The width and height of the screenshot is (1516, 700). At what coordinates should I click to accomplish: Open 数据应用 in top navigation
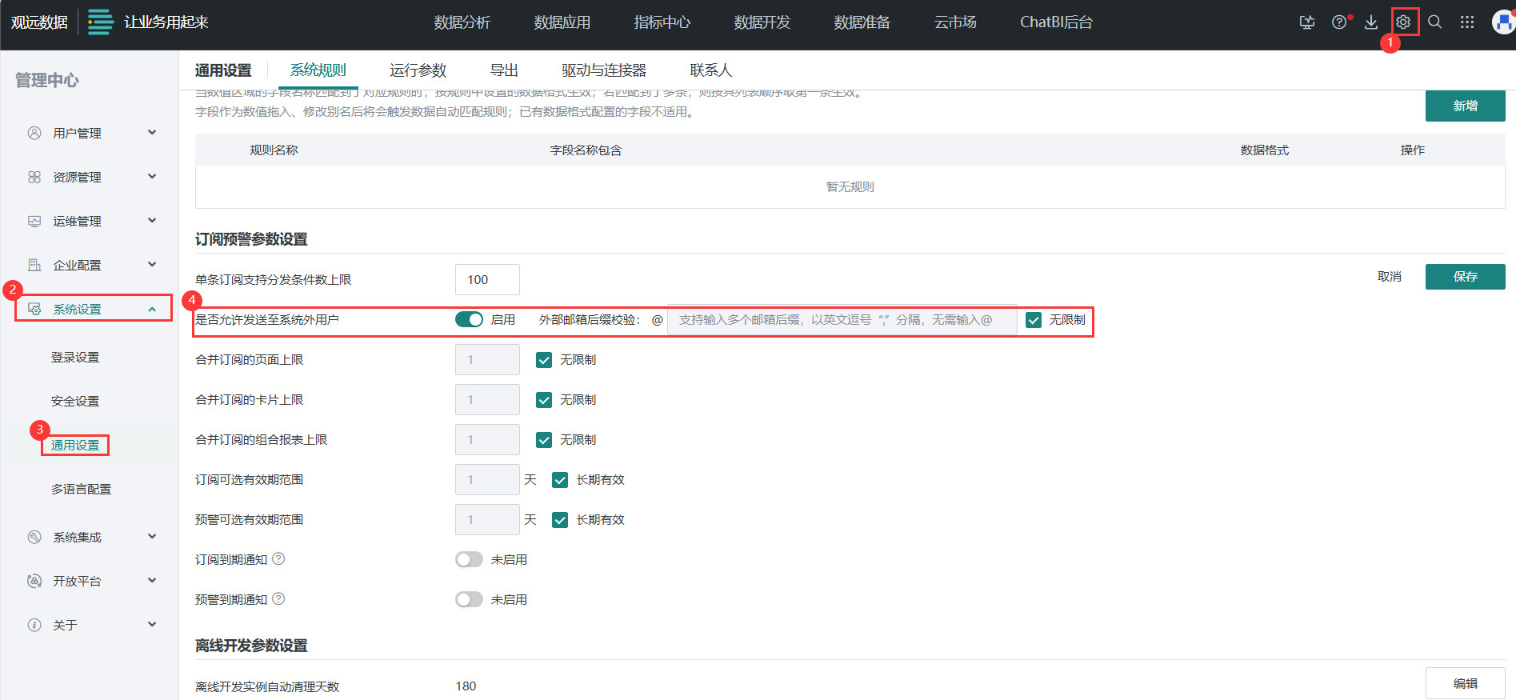pyautogui.click(x=562, y=22)
